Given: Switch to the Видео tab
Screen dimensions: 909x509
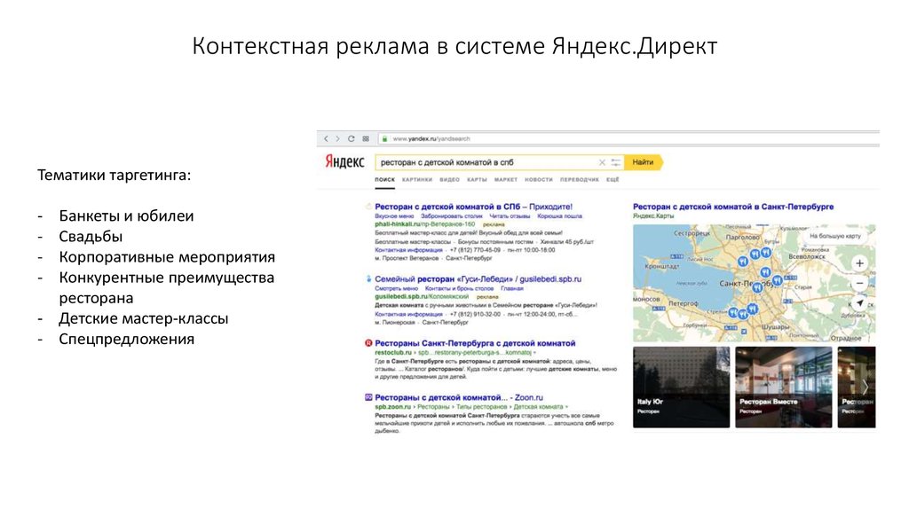Looking at the screenshot, I should [x=449, y=179].
